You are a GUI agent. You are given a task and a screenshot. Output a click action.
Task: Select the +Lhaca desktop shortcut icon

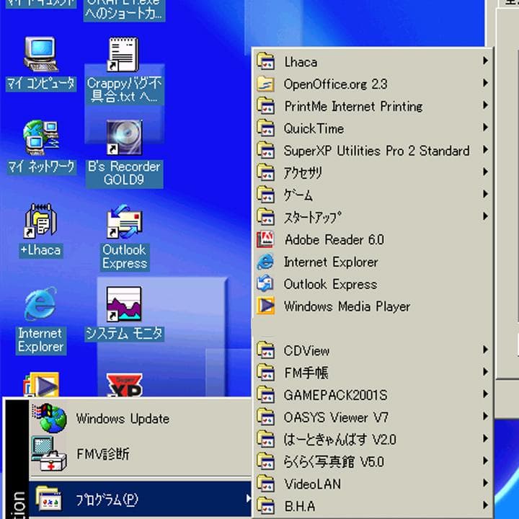point(40,221)
